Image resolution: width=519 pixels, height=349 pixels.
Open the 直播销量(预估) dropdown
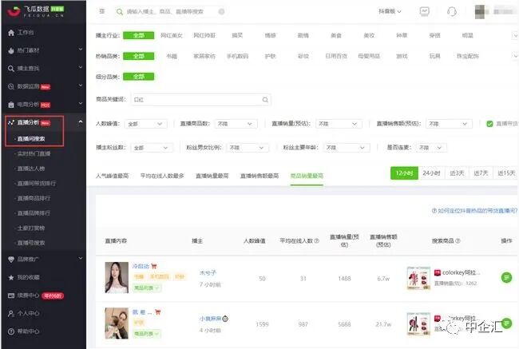[339, 124]
